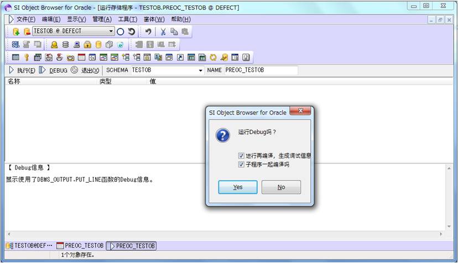The width and height of the screenshot is (458, 263).
Task: Click the light bulb icon at toolbar end
Action: pos(246,57)
